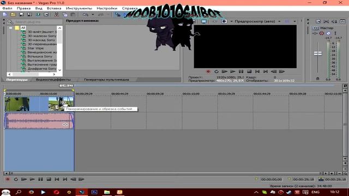Click the red automation icon under Мастер
349x196 pixels.
point(322,33)
